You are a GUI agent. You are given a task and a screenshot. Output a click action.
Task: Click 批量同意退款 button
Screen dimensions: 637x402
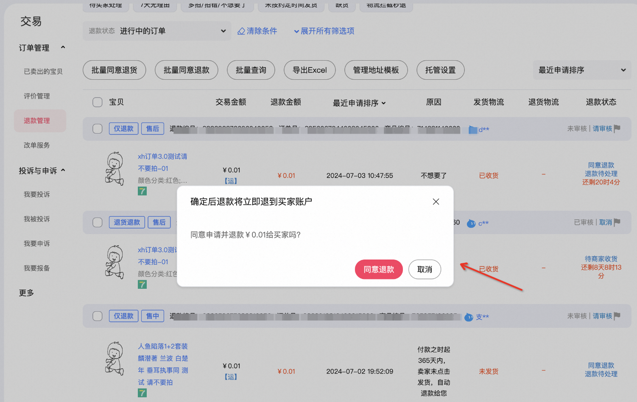tap(187, 70)
